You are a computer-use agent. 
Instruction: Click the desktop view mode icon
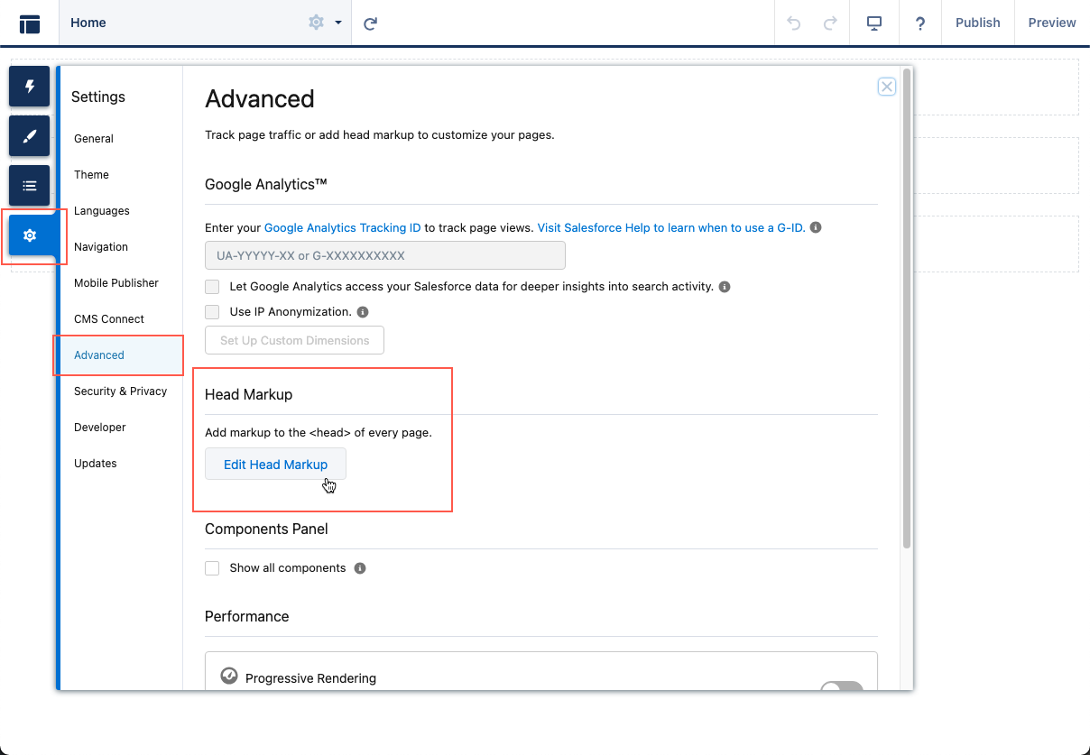[874, 23]
